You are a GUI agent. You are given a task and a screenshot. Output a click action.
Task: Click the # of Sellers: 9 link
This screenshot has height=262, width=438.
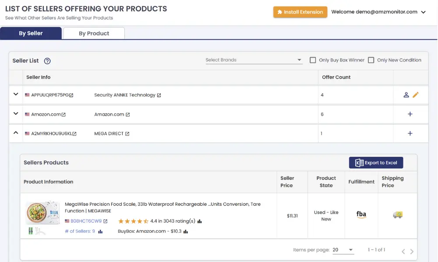pos(80,231)
